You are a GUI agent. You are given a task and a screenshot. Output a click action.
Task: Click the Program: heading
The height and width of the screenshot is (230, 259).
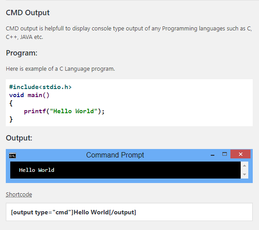pos(21,53)
